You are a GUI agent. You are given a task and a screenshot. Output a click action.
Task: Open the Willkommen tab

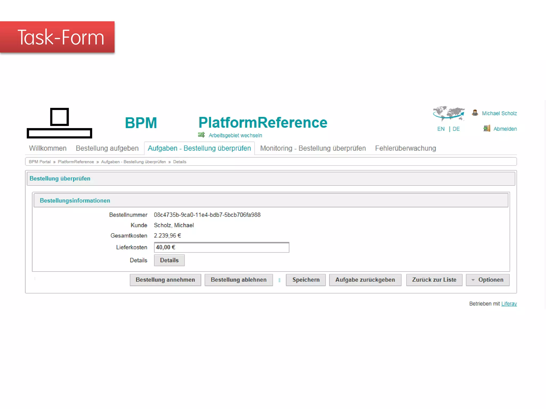click(48, 148)
